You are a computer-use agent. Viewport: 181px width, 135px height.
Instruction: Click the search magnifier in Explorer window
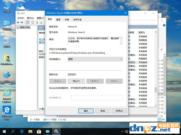pyautogui.click(x=162, y=50)
